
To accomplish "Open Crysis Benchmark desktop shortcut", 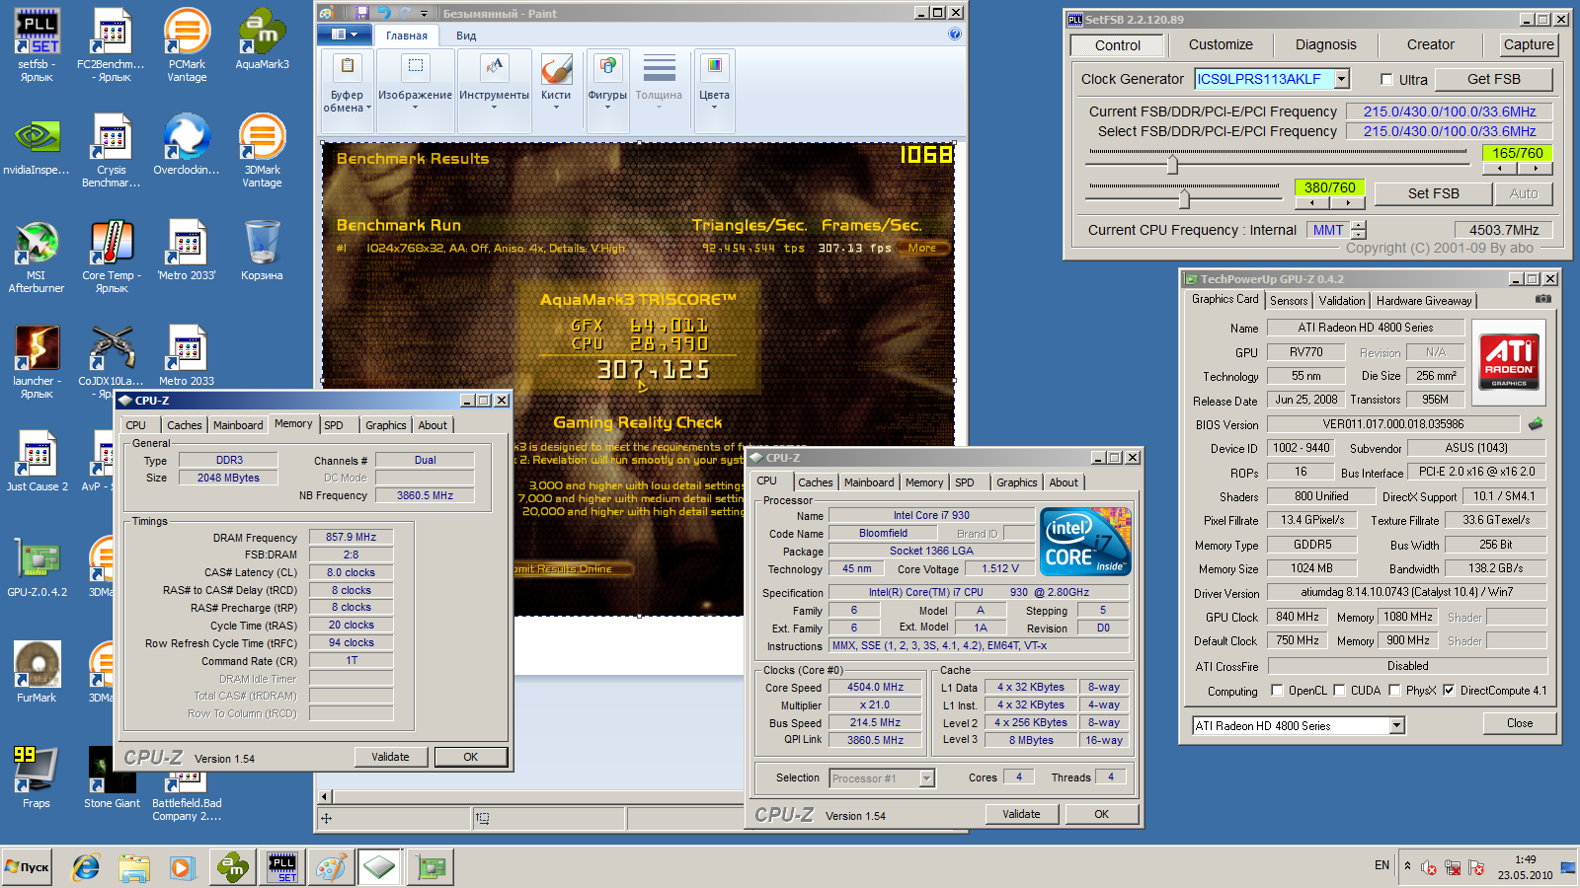I will tap(111, 150).
